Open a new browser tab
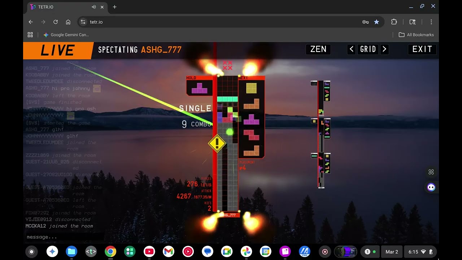The width and height of the screenshot is (462, 260). tap(114, 7)
